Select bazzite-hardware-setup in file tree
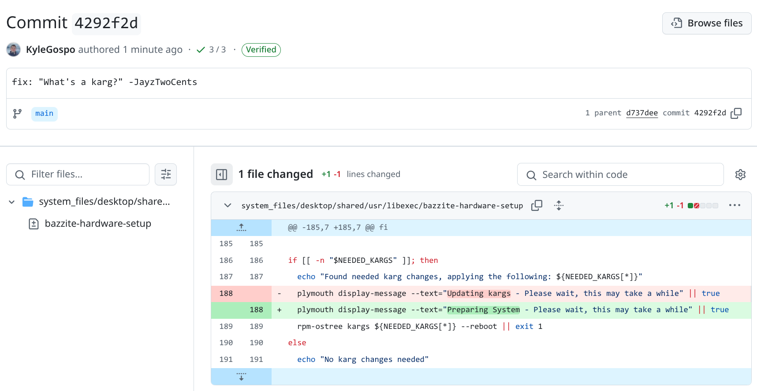Viewport: 757px width, 391px height. [98, 224]
